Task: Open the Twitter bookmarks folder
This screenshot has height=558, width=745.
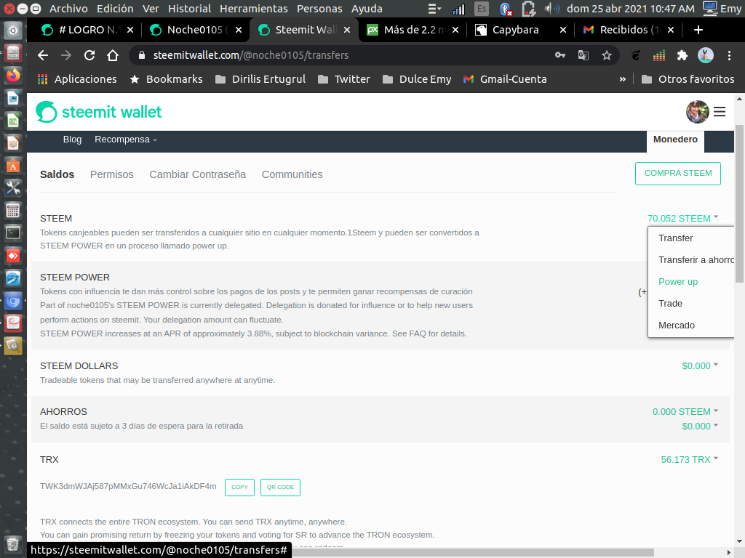Action: click(x=343, y=79)
